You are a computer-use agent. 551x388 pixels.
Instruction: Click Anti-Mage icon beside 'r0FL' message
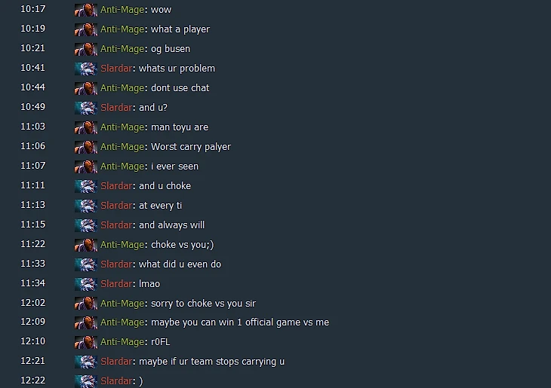point(86,342)
